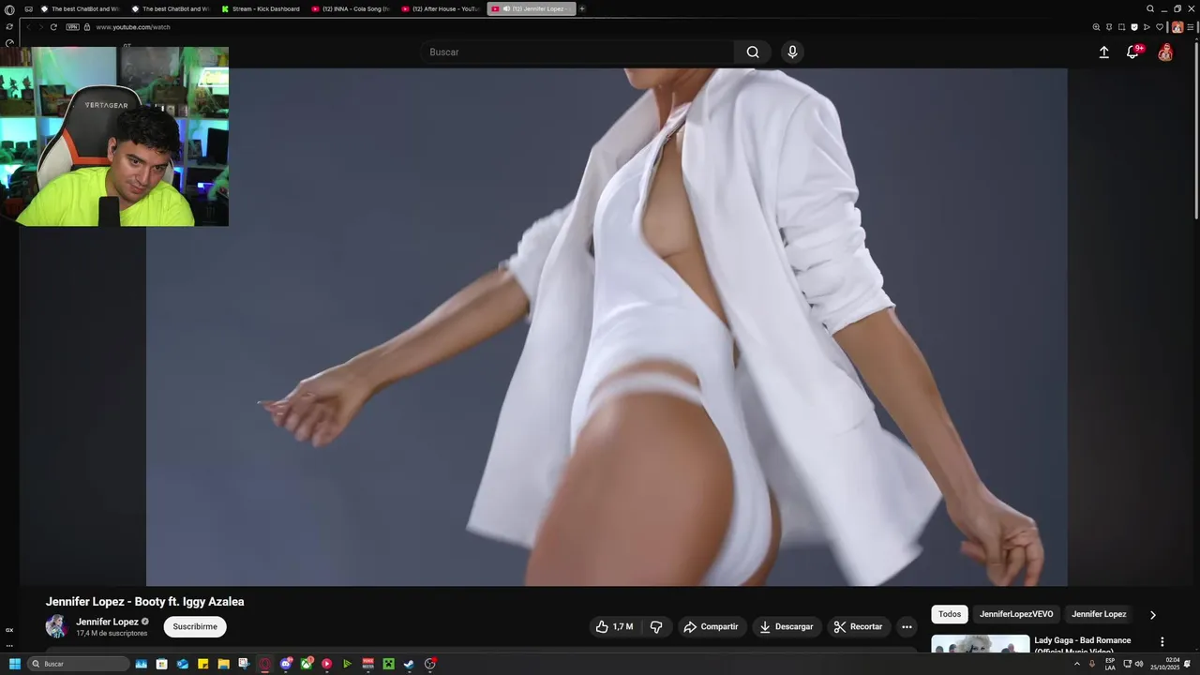Image resolution: width=1200 pixels, height=675 pixels.
Task: Switch to second 'The best ChatBot' tab
Action: [171, 8]
